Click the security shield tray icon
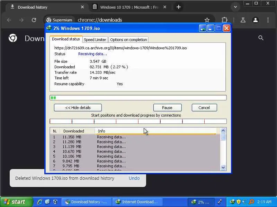277x207 pixels. pyautogui.click(x=239, y=202)
